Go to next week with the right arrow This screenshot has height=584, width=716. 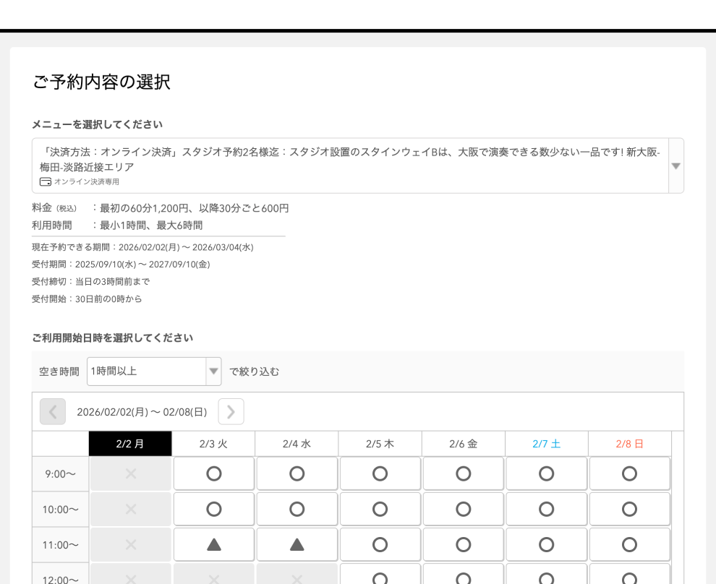[x=231, y=411]
